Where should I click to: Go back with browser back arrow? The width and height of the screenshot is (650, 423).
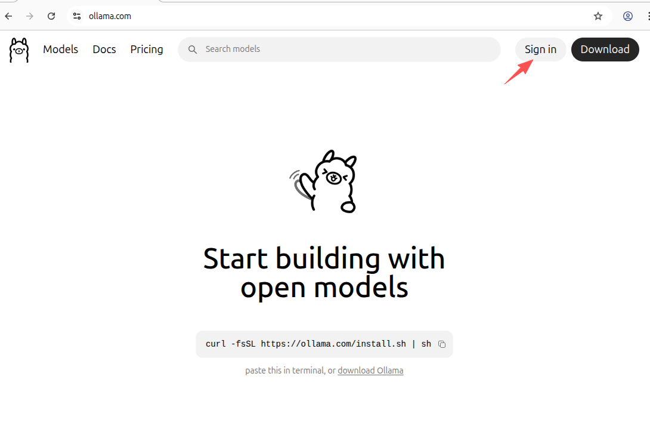click(9, 16)
